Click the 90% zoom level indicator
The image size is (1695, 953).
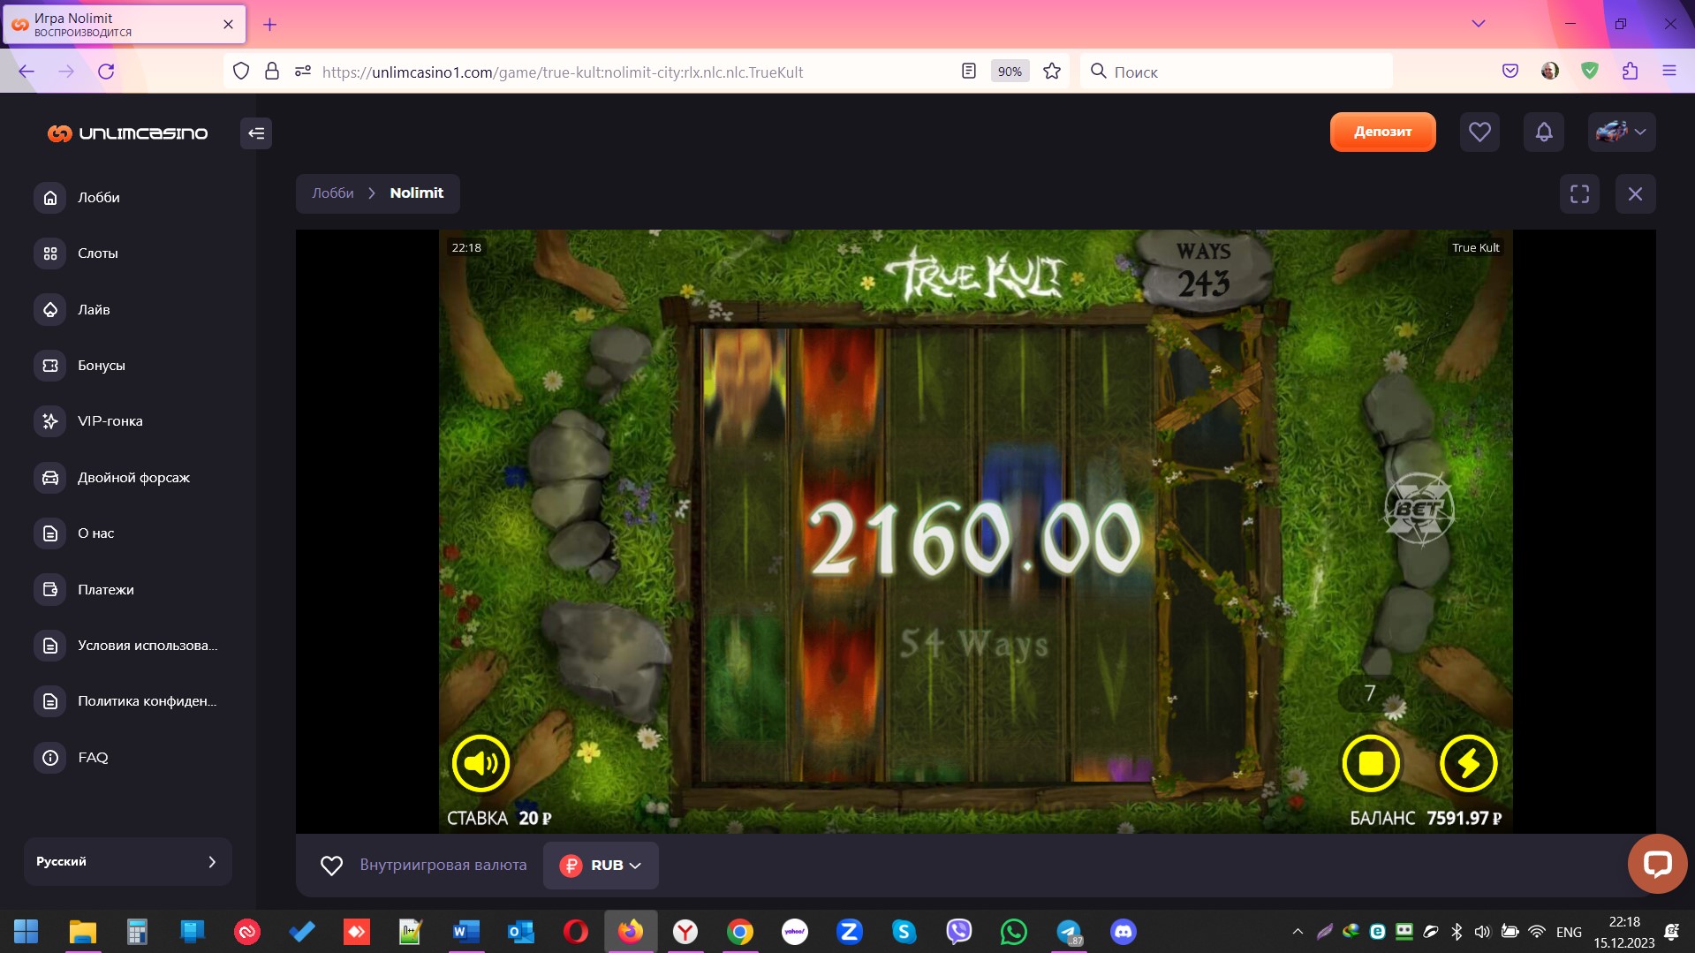tap(1010, 72)
